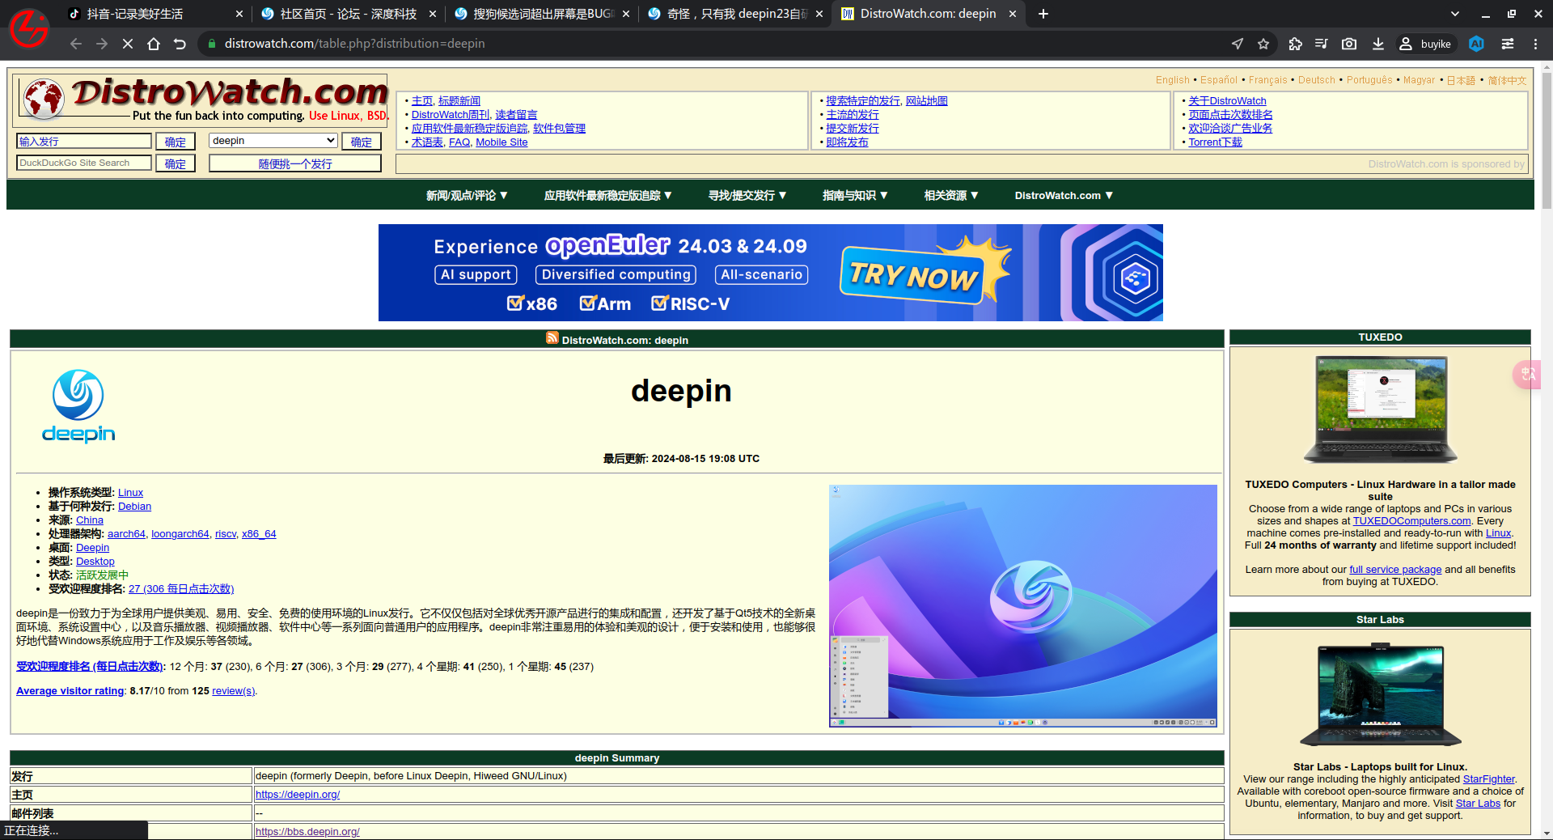The width and height of the screenshot is (1553, 840).
Task: Open the browser home page
Action: click(x=154, y=44)
